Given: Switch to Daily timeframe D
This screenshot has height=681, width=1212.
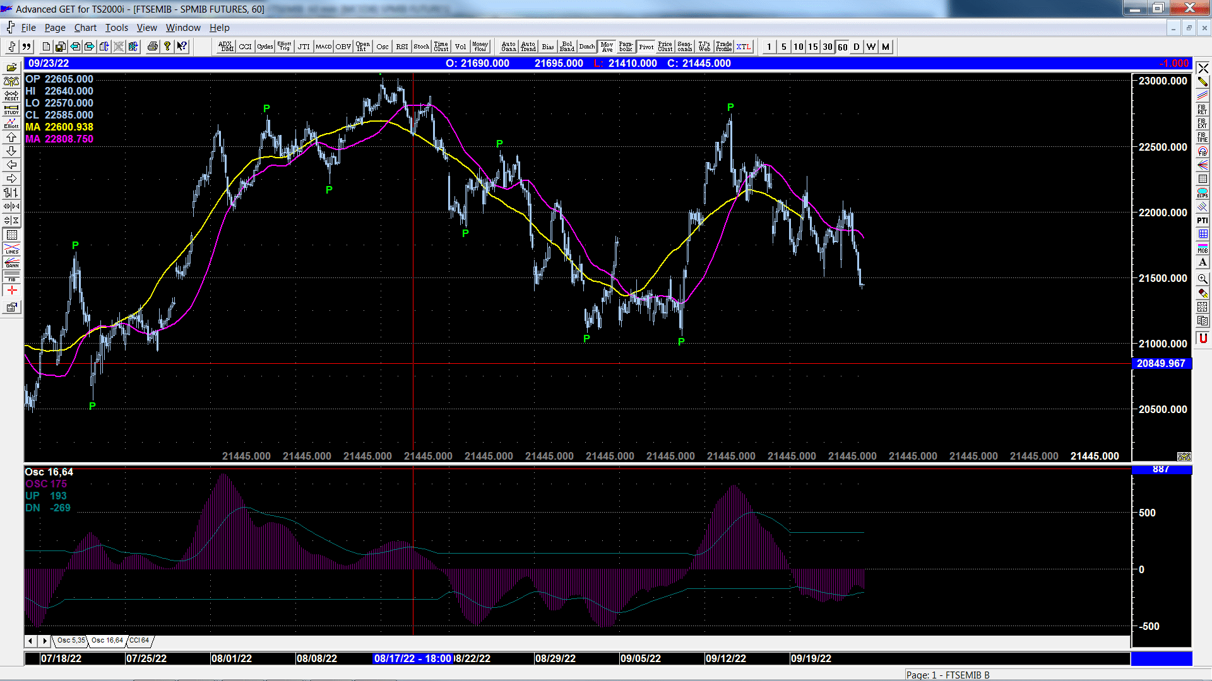Looking at the screenshot, I should (857, 47).
